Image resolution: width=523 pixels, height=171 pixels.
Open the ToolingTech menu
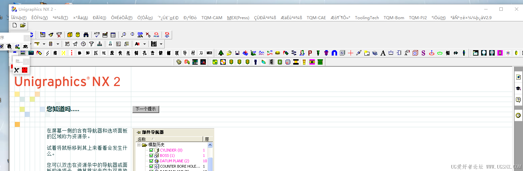(367, 18)
